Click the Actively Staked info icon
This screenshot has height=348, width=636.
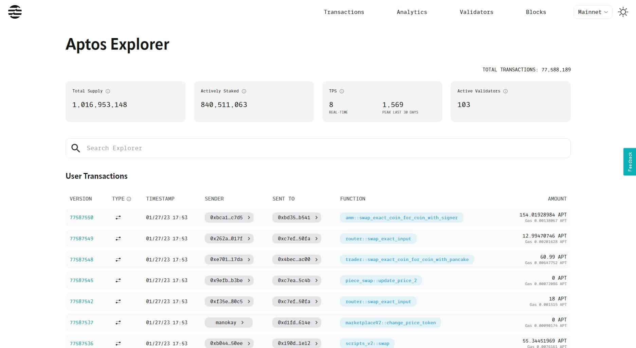pyautogui.click(x=244, y=91)
